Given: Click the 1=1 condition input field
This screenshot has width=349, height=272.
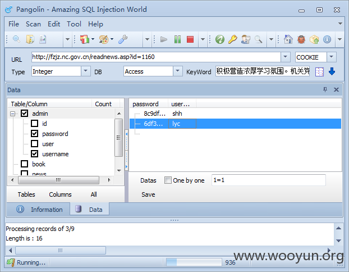Looking at the screenshot, I should [269, 180].
